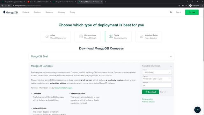204x115 pixels.
Task: Click the page vertical scrollbar
Action: (x=203, y=35)
